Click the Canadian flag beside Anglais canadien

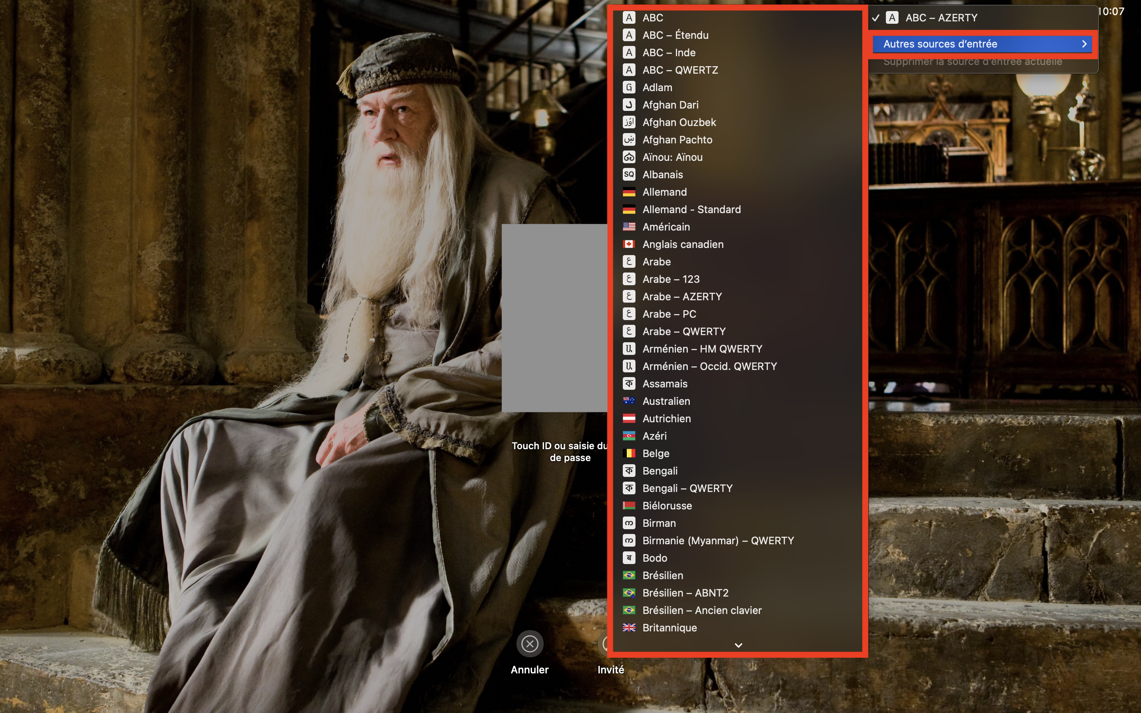point(629,244)
